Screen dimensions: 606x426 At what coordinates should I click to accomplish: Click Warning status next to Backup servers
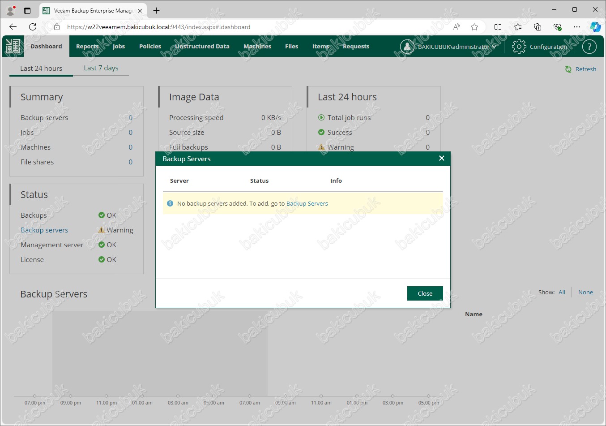coord(115,230)
